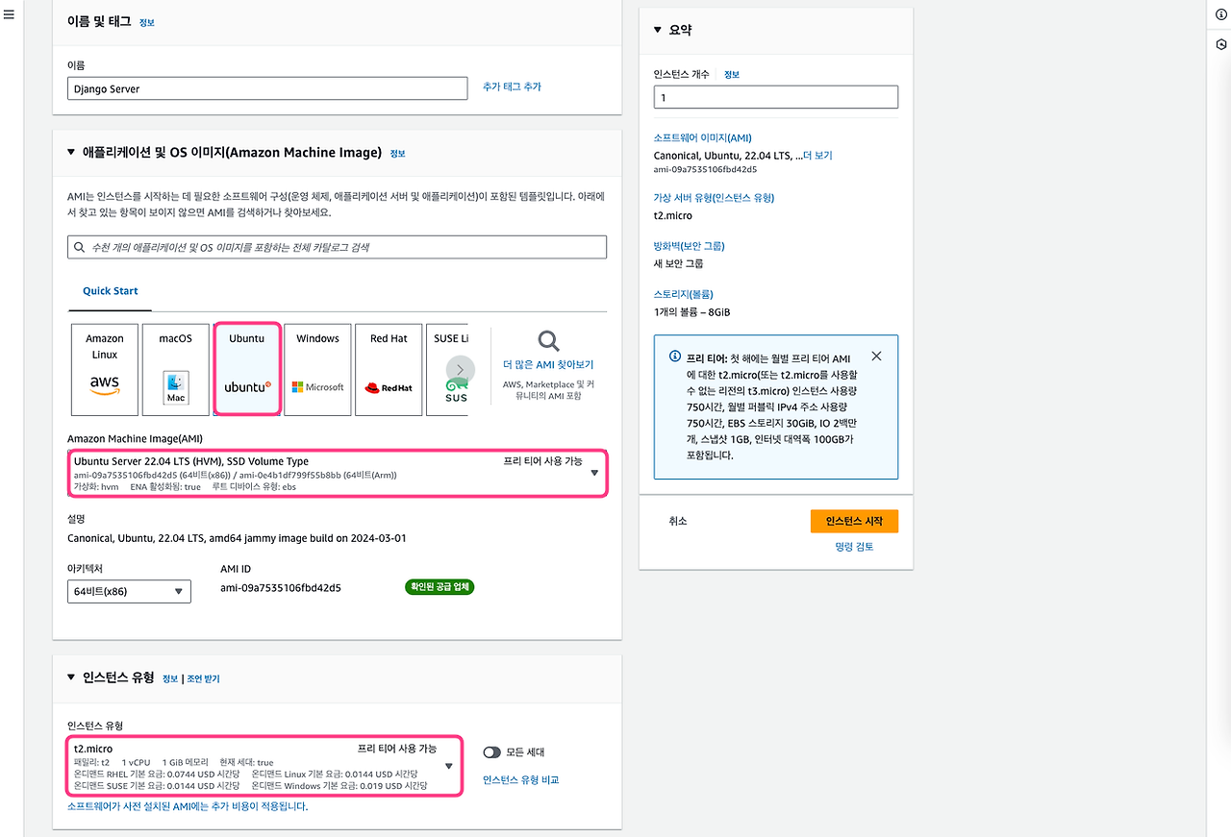Open the software image (AMI) summary link

(x=702, y=138)
